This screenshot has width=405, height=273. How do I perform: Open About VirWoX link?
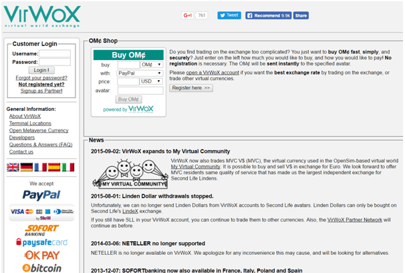[x=25, y=116]
